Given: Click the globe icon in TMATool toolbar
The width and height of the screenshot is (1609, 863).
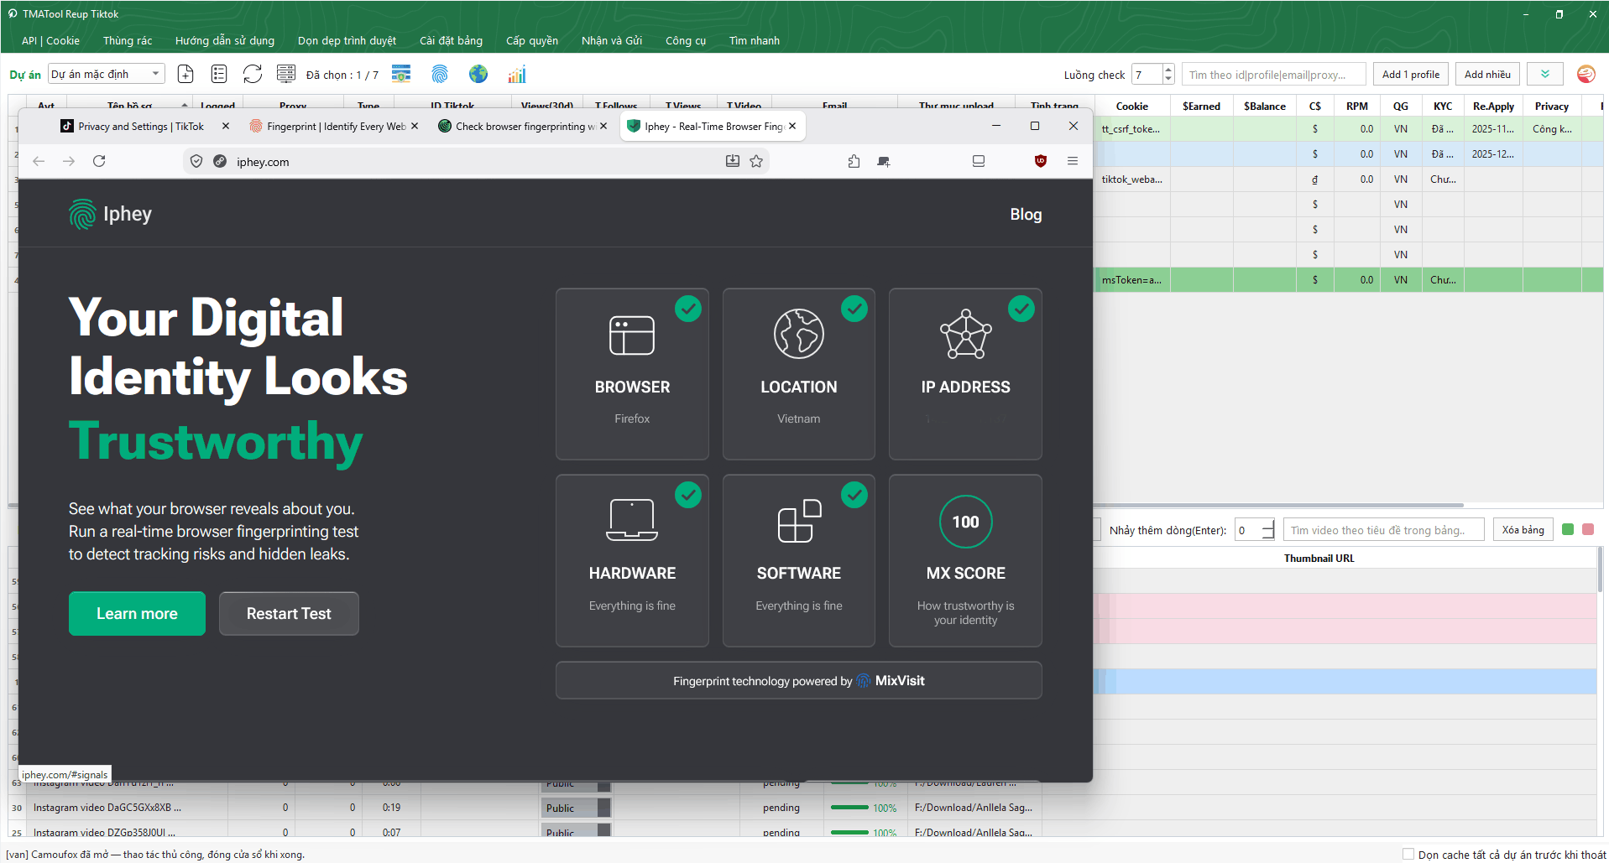Looking at the screenshot, I should 478,74.
